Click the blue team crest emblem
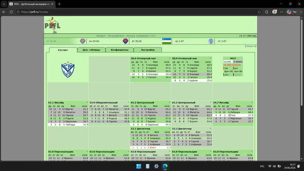Screen dimensions: 304x171 coord(67,69)
